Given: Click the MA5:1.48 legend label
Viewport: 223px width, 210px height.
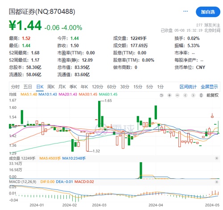Looking at the screenshot, I should [x=29, y=95].
